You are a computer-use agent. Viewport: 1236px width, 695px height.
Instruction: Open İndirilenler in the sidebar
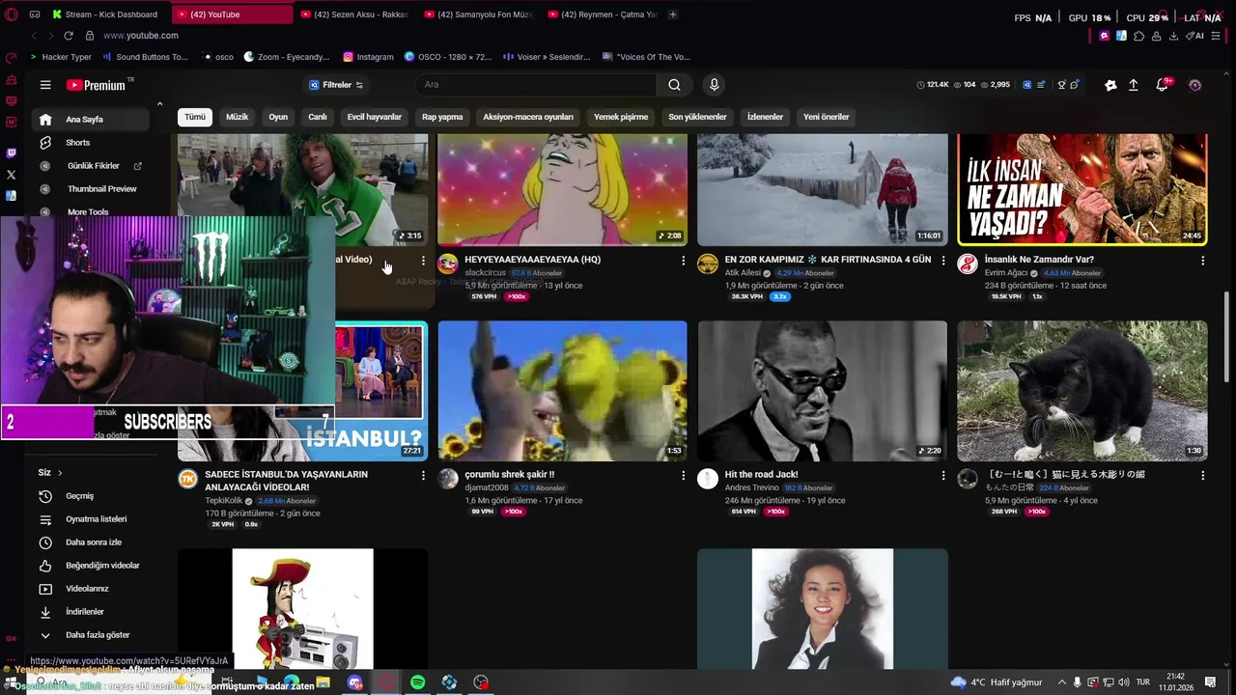click(91, 612)
